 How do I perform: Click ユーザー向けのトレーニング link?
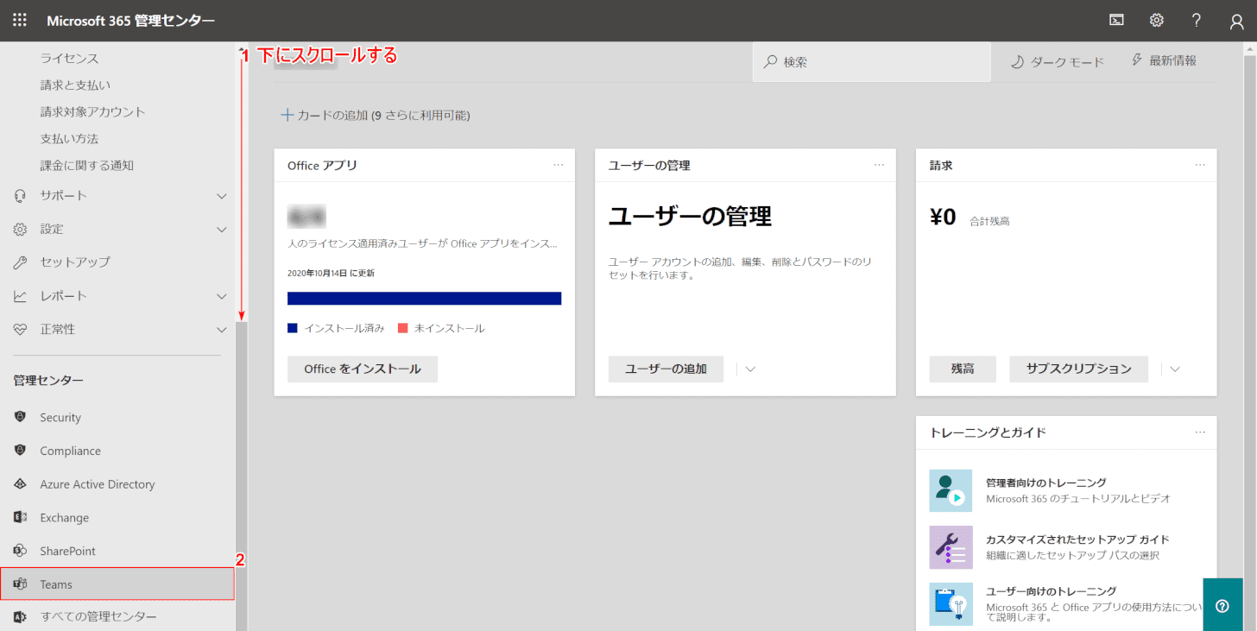(1052, 591)
